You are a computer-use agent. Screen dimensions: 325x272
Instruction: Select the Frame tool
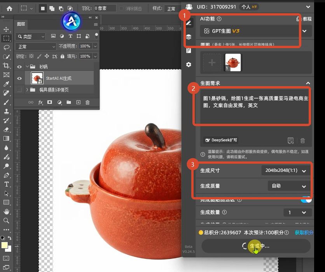point(6,74)
